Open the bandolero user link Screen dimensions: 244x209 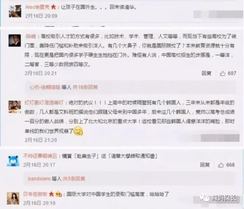click(39, 179)
